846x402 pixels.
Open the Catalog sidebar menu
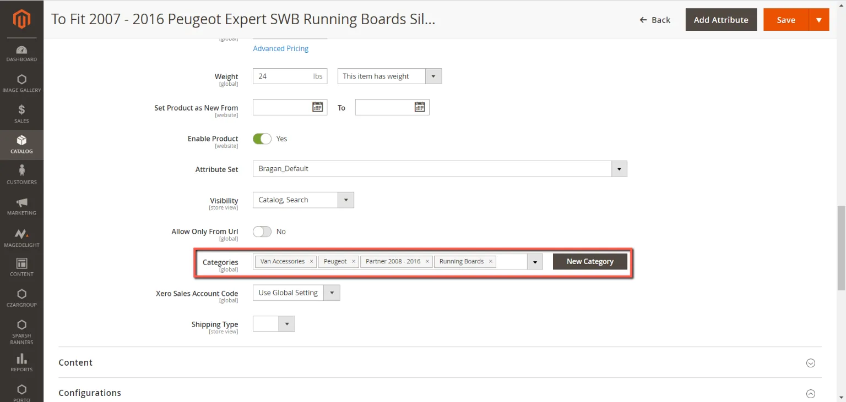[21, 145]
